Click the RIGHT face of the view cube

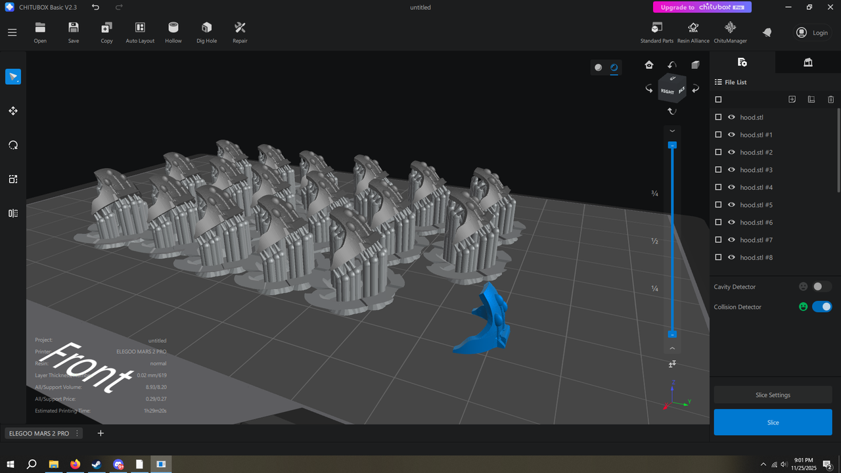(668, 92)
